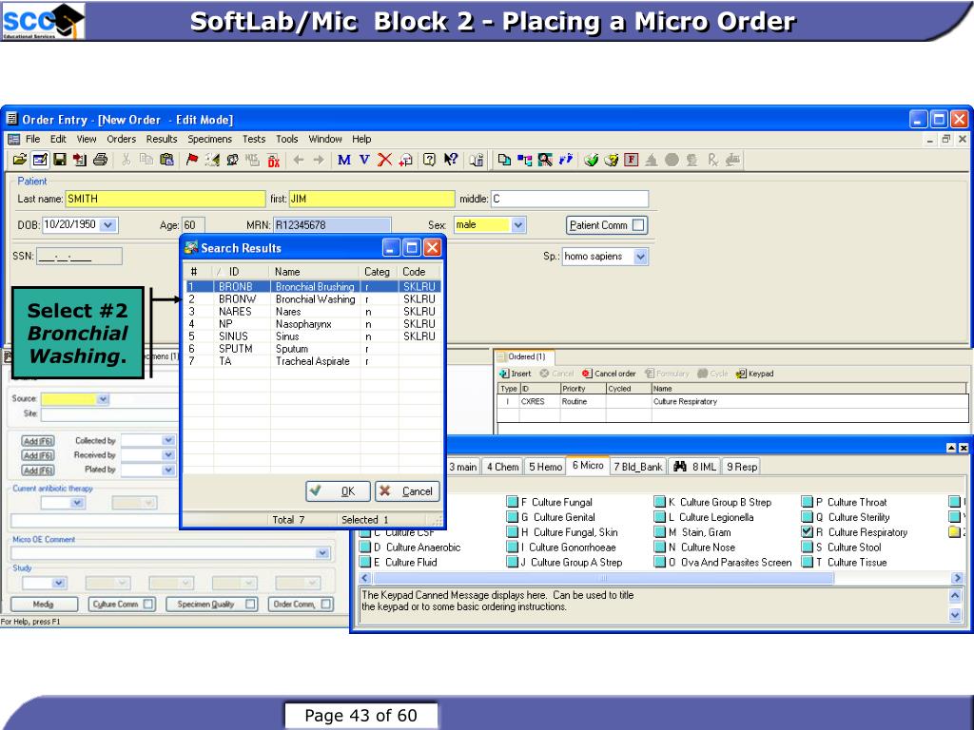Click the blue V toolbar icon
Screen dimensions: 974x730
tap(364, 160)
